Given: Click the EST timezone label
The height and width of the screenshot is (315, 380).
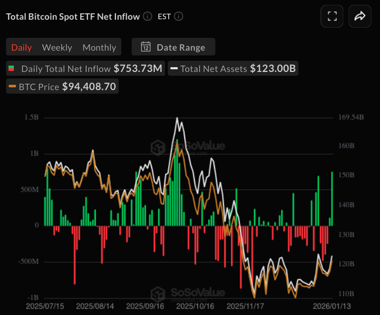Looking at the screenshot, I should click(164, 17).
